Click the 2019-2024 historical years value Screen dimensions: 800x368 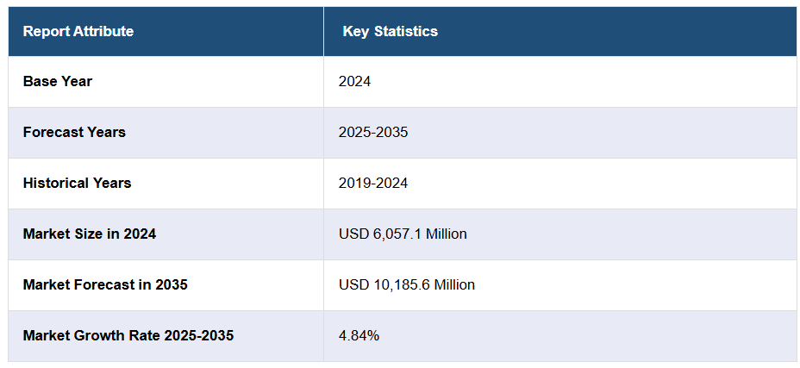coord(373,184)
